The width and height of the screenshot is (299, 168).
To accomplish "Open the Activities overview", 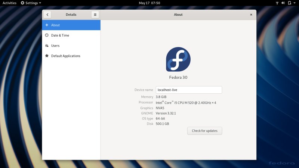I will [9, 3].
